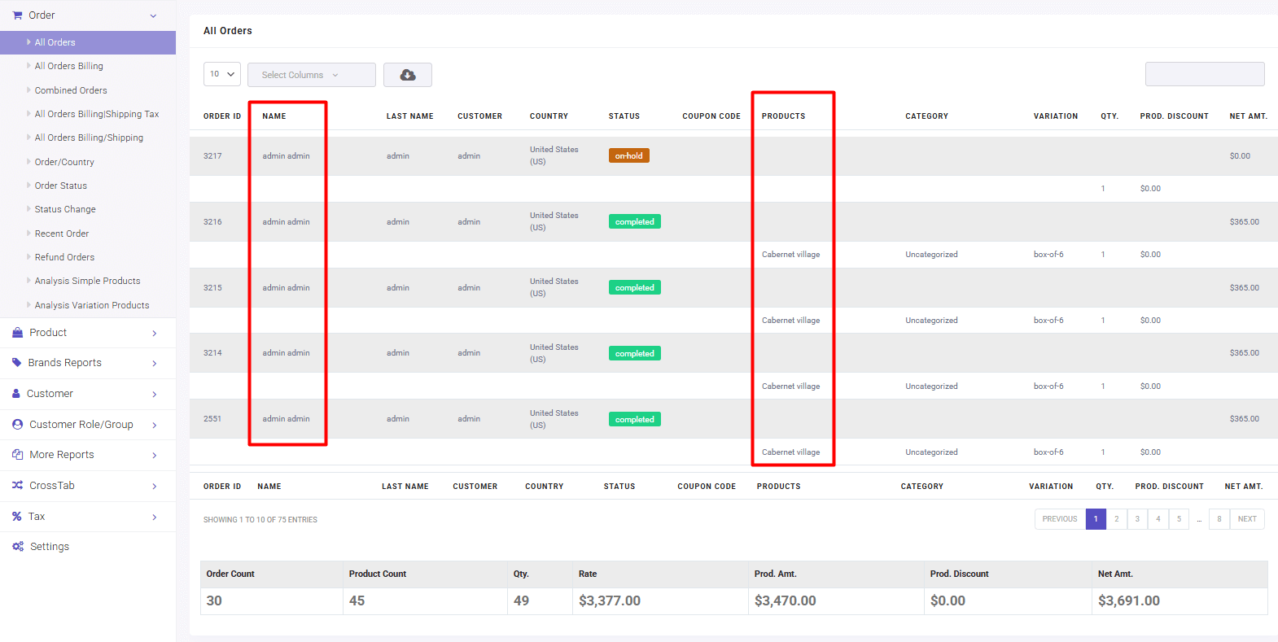Viewport: 1278px width, 642px height.
Task: Click the Customer person icon
Action: [16, 394]
